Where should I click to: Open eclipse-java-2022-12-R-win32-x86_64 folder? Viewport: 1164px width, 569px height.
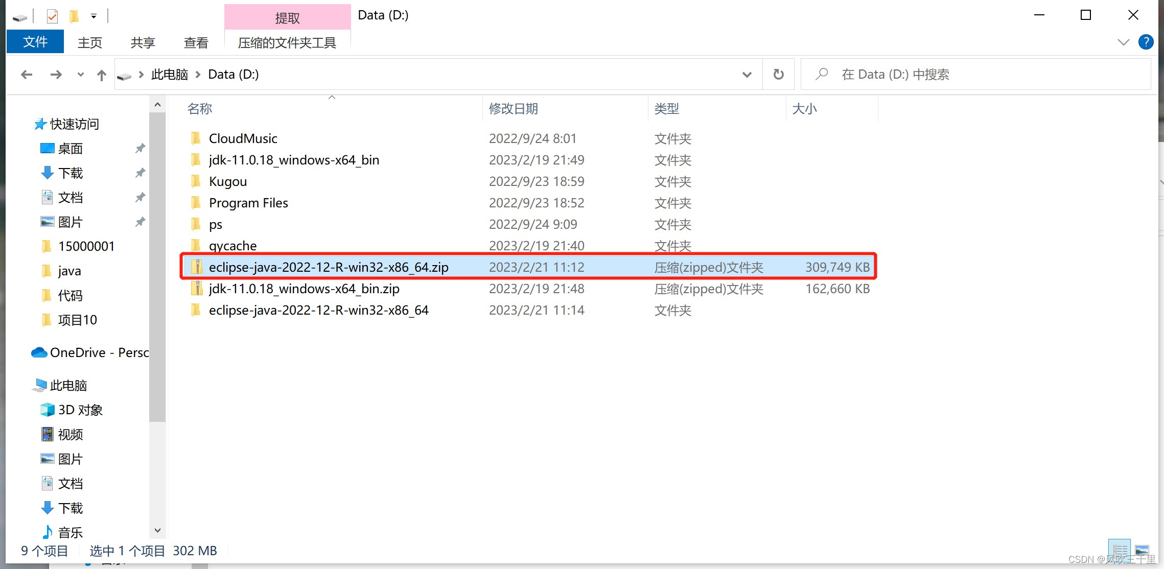pyautogui.click(x=318, y=310)
